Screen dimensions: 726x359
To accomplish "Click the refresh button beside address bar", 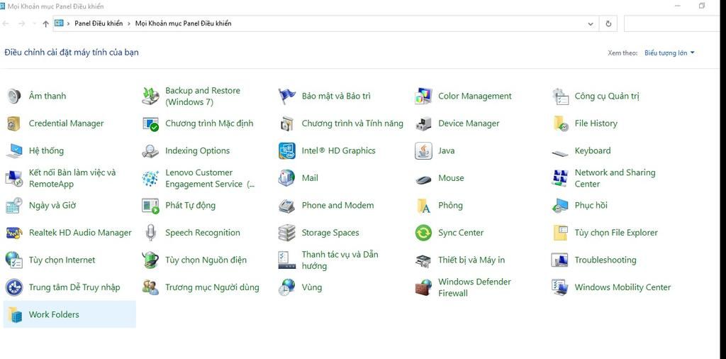I will 608,23.
